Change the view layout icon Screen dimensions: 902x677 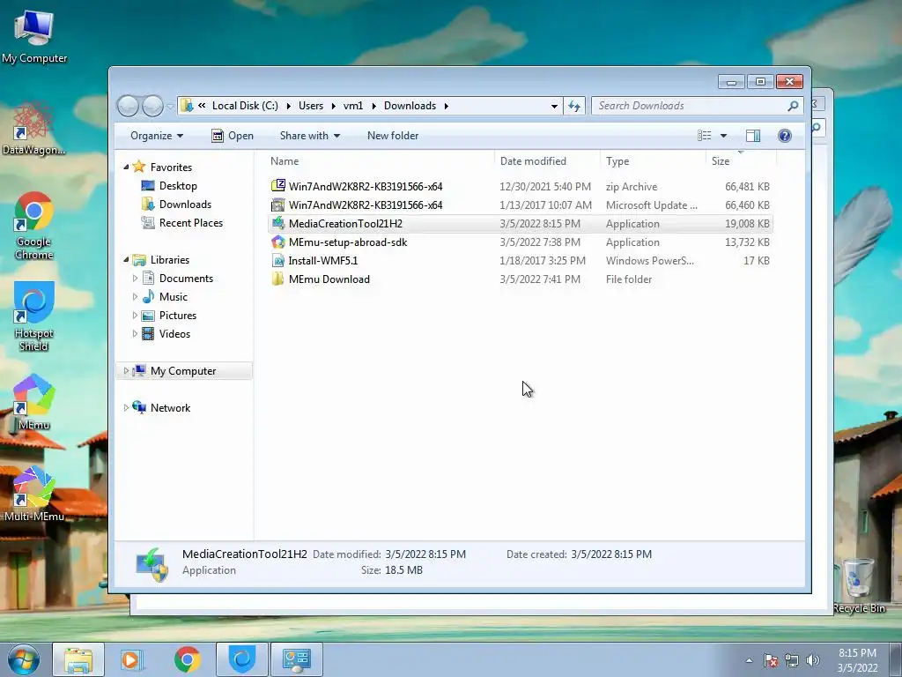tap(704, 135)
